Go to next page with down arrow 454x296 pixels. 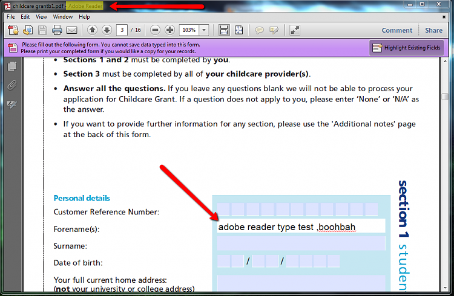coord(107,30)
